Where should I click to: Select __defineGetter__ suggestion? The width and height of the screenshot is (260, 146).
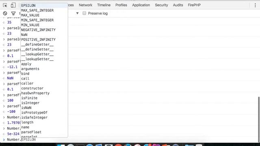[x=44, y=45]
